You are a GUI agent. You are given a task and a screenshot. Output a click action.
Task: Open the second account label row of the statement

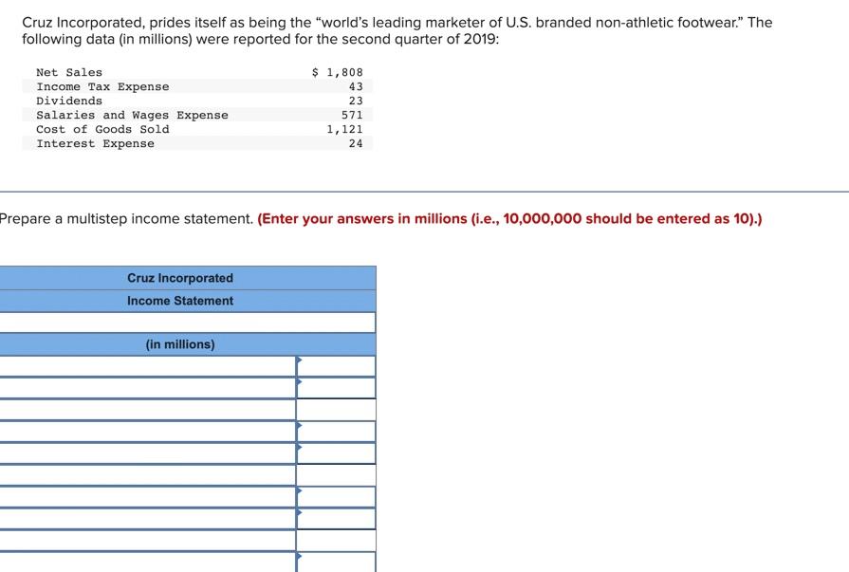click(148, 388)
